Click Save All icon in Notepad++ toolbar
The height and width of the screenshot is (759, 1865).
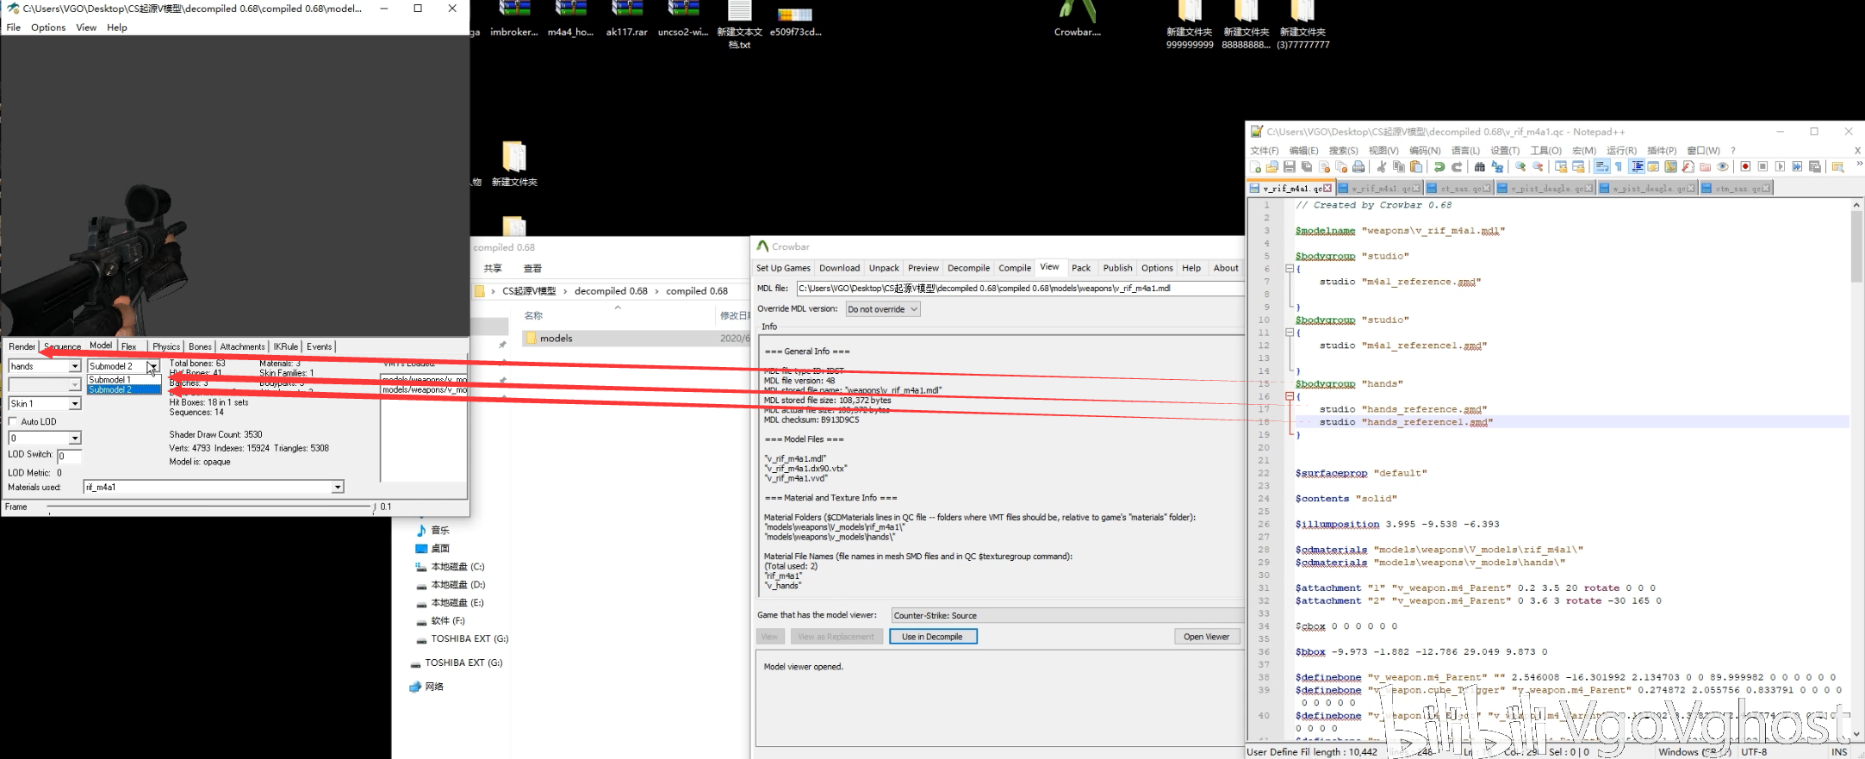[1307, 167]
